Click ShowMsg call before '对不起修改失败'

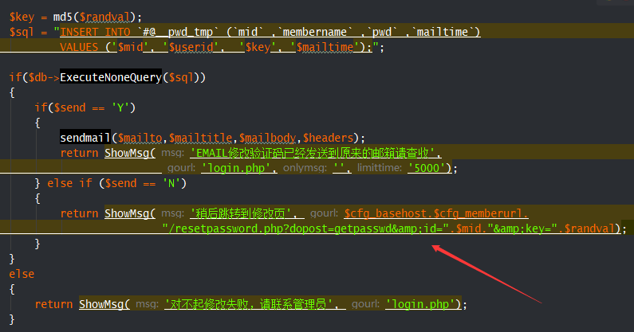101,304
